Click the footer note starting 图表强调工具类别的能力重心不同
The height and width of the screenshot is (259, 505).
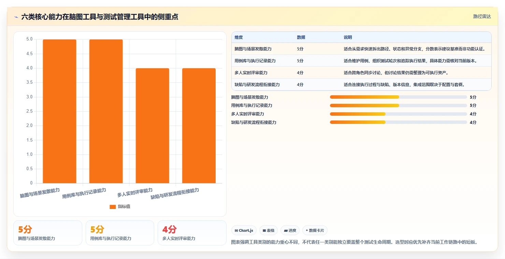point(354,242)
